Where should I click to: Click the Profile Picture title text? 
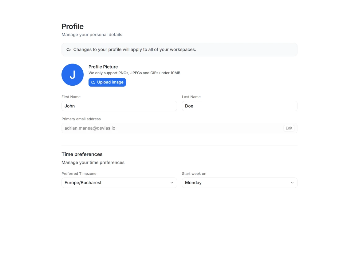tap(103, 67)
